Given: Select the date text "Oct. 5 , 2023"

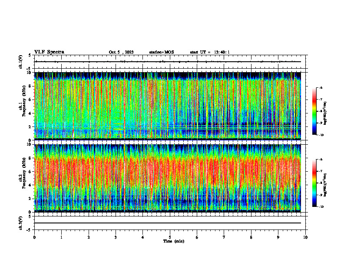Looking at the screenshot, I should [121, 52].
